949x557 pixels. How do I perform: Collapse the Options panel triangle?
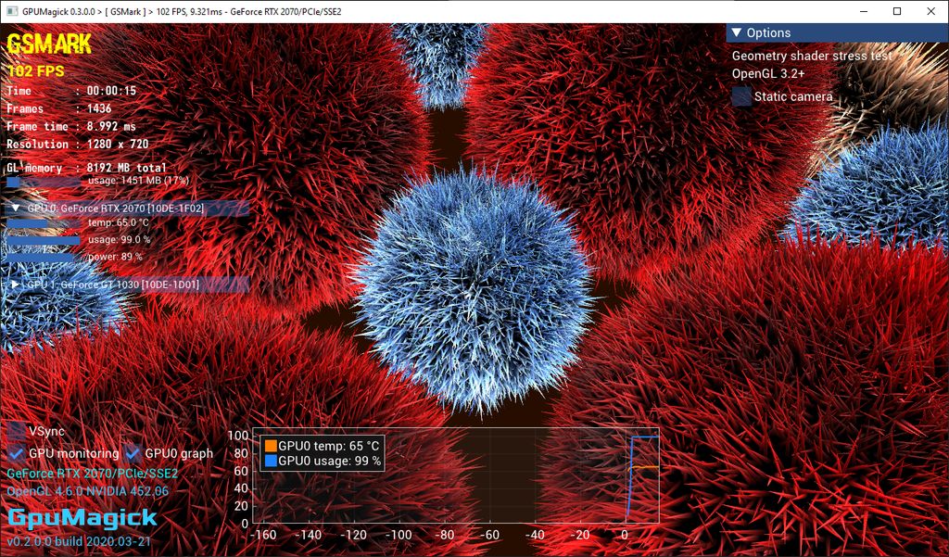pos(737,32)
